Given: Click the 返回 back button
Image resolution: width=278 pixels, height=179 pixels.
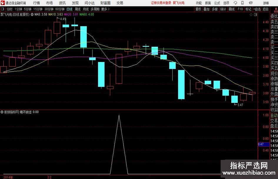Looking at the screenshot, I should coord(265,9).
